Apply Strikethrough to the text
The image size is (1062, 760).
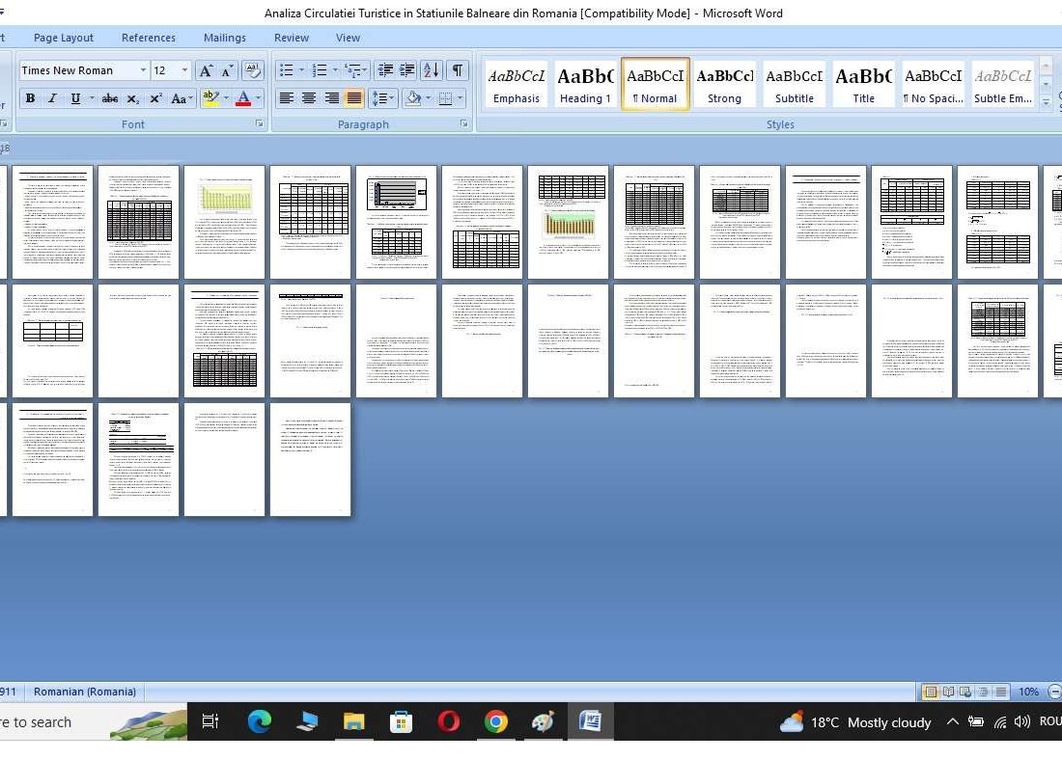coord(110,98)
